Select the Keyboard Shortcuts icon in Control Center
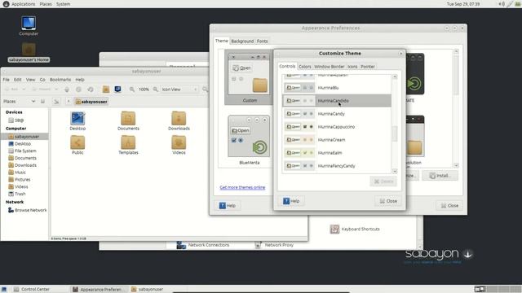522x293 pixels. click(334, 229)
